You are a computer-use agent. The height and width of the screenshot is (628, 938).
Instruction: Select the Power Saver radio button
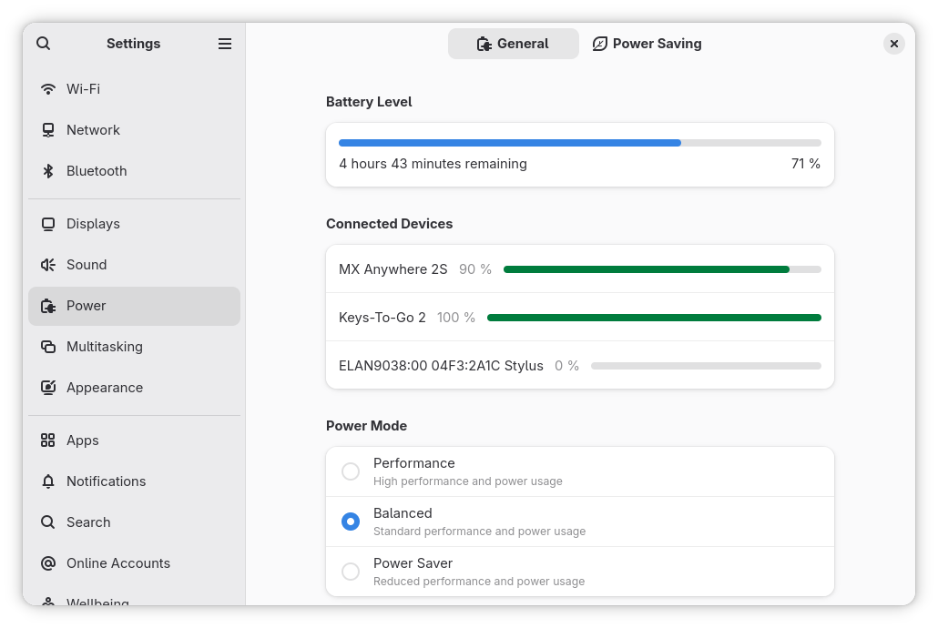tap(351, 572)
